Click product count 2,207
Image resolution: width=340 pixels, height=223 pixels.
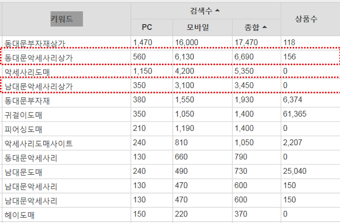click(x=292, y=143)
